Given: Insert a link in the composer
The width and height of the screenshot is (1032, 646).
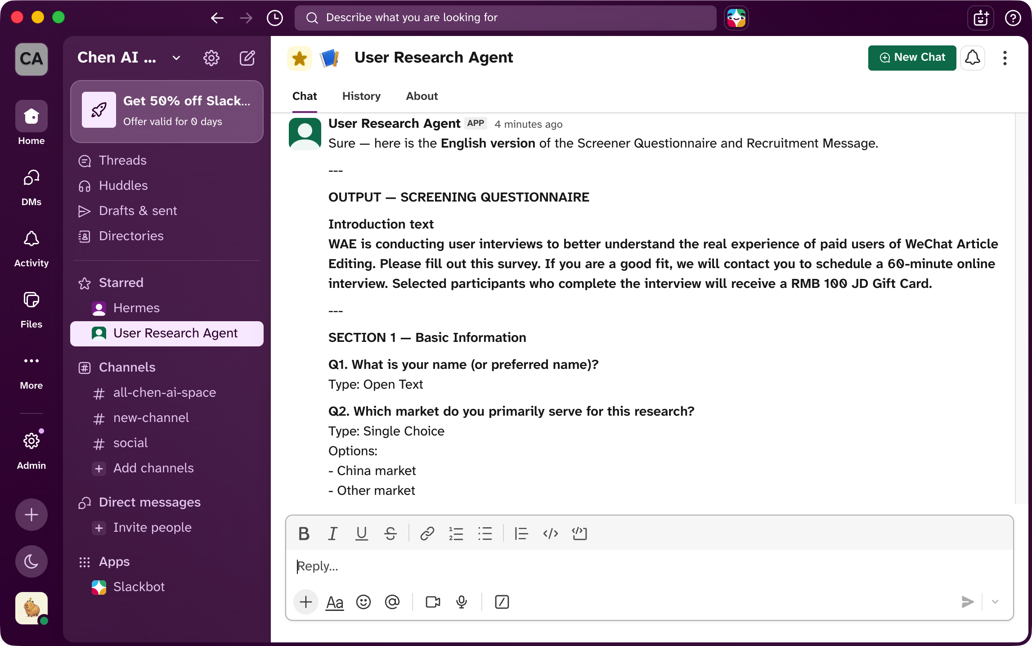Looking at the screenshot, I should tap(427, 534).
